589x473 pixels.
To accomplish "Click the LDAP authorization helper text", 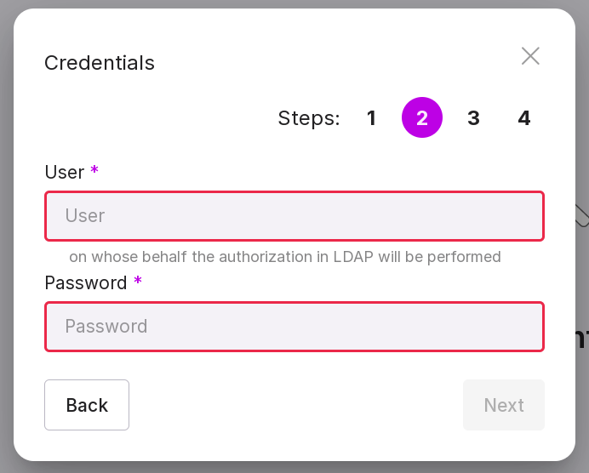I will click(x=285, y=257).
